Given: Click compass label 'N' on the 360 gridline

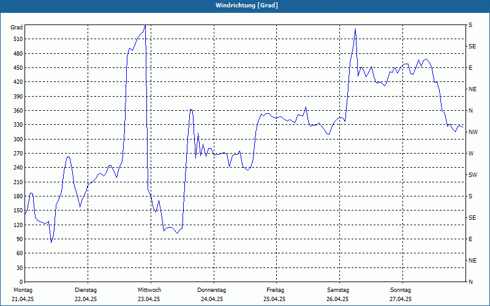Looking at the screenshot, I should 471,111.
